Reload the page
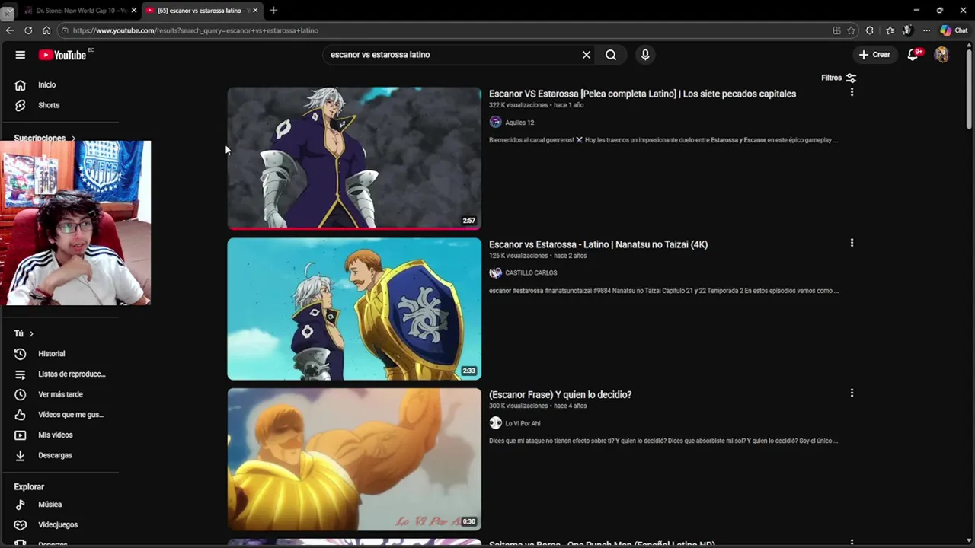This screenshot has width=975, height=548. coord(28,30)
